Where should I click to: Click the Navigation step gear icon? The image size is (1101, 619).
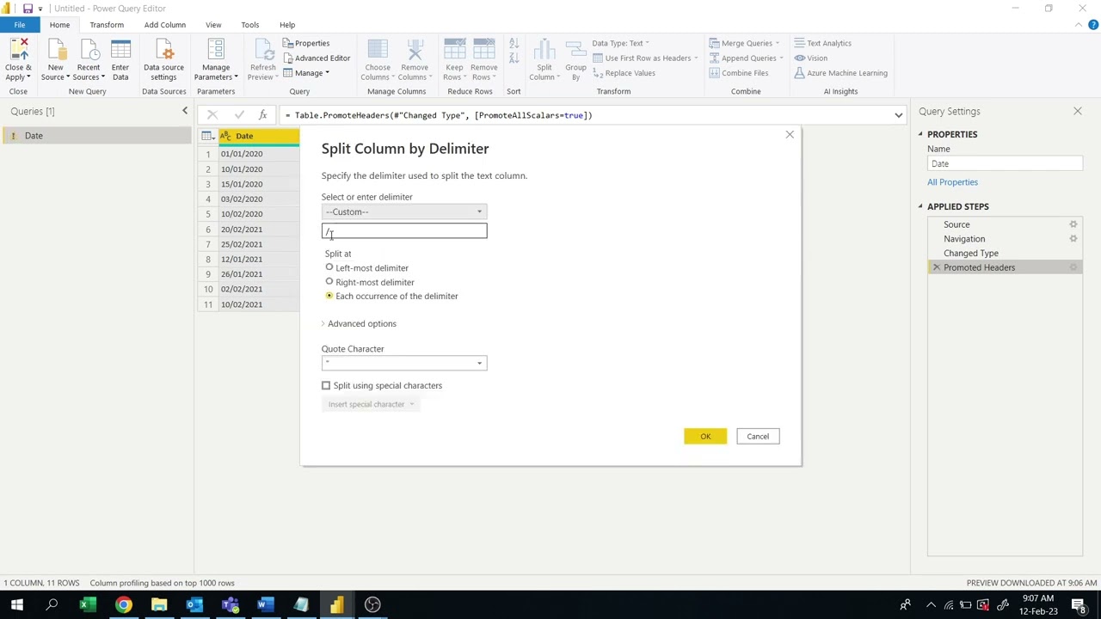tap(1073, 239)
